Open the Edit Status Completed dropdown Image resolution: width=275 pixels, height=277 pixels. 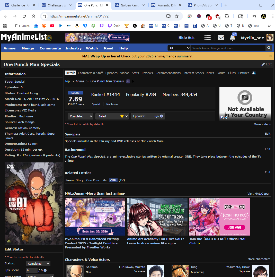coord(38,264)
